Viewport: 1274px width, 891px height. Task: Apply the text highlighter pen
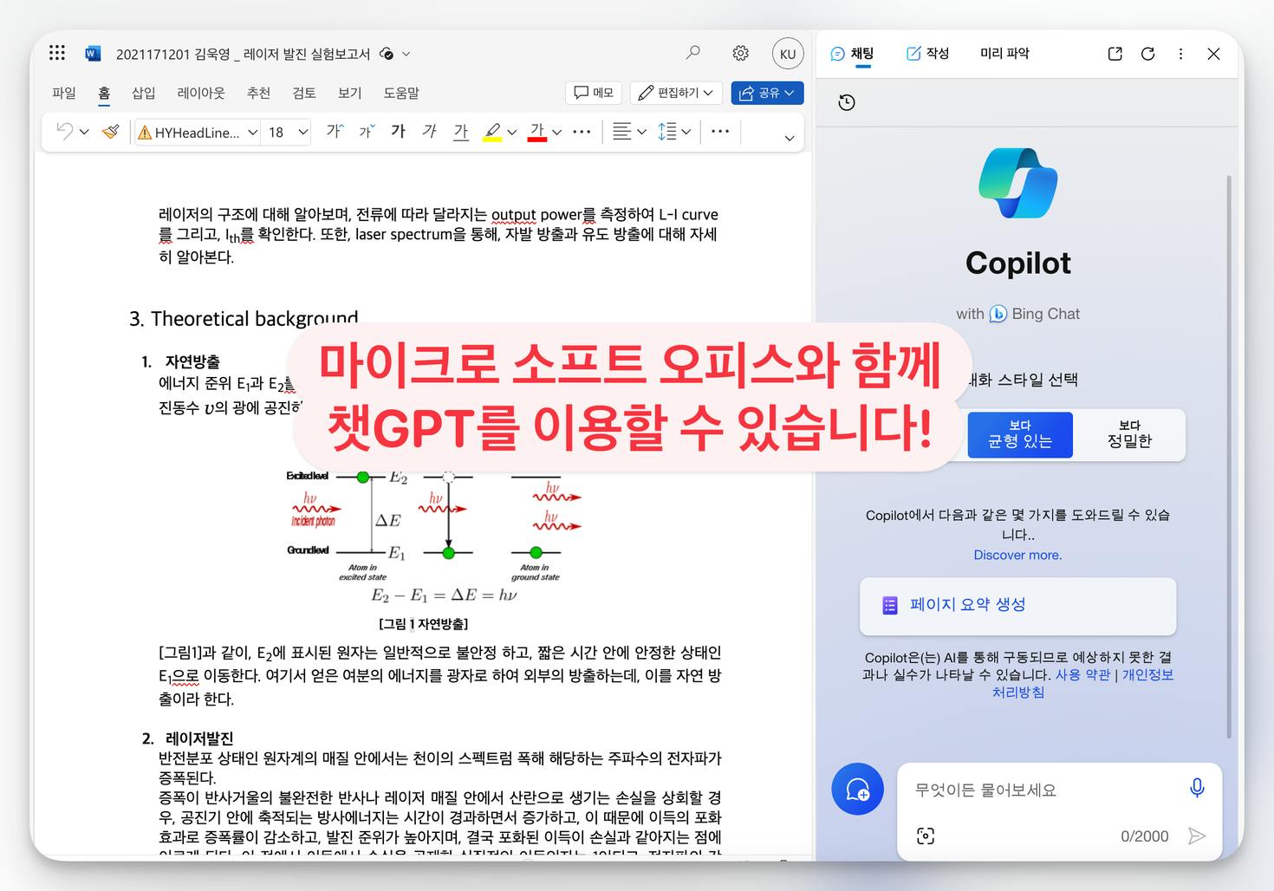pyautogui.click(x=492, y=132)
